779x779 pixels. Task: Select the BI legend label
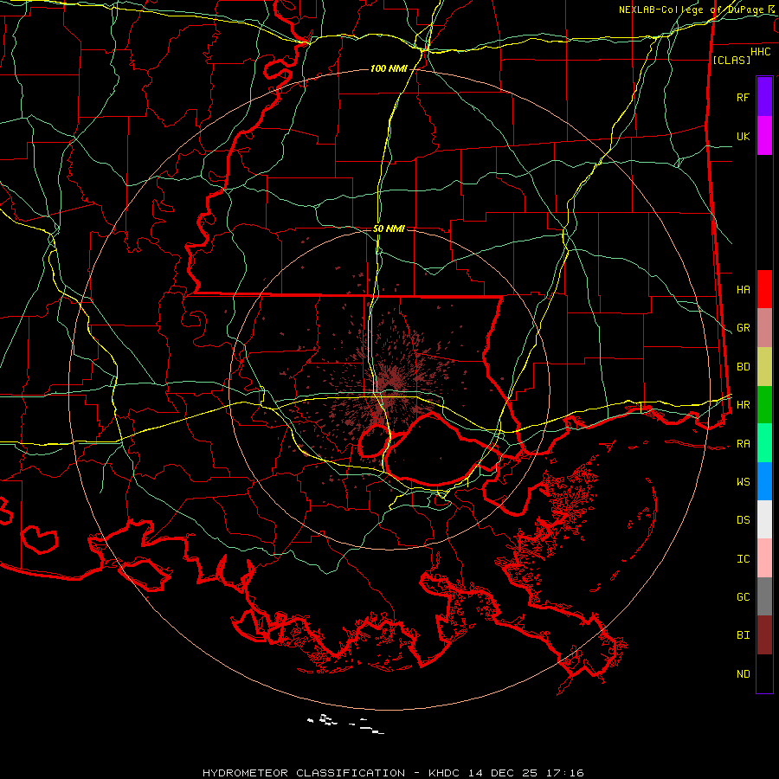click(x=743, y=635)
